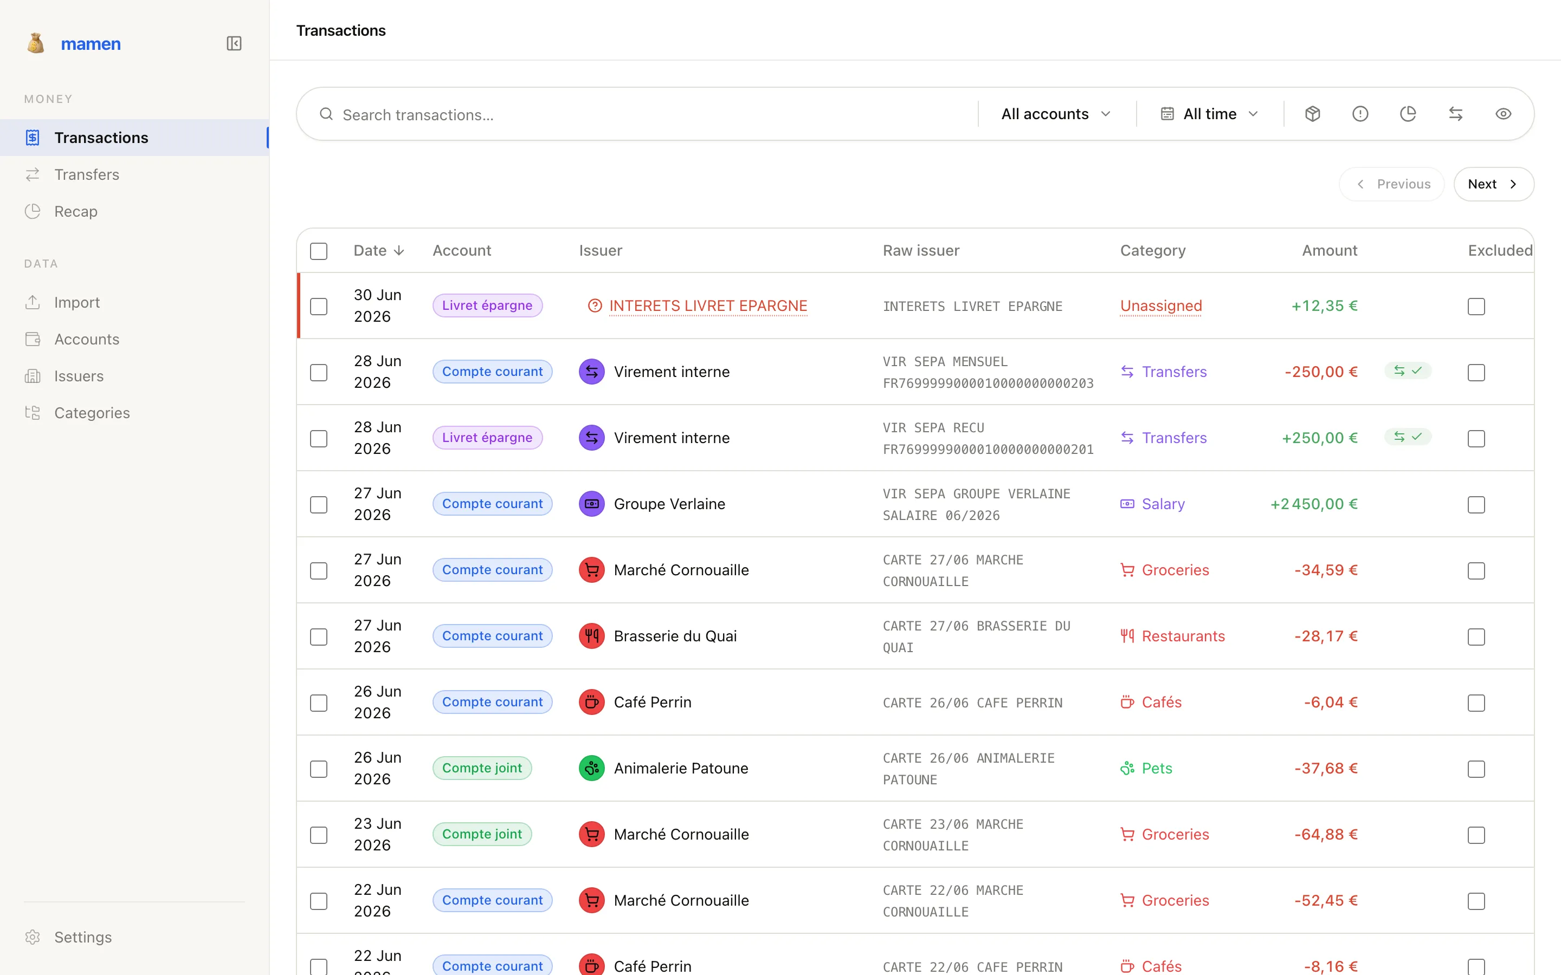The width and height of the screenshot is (1561, 975).
Task: Open Import in the sidebar
Action: coord(134,302)
